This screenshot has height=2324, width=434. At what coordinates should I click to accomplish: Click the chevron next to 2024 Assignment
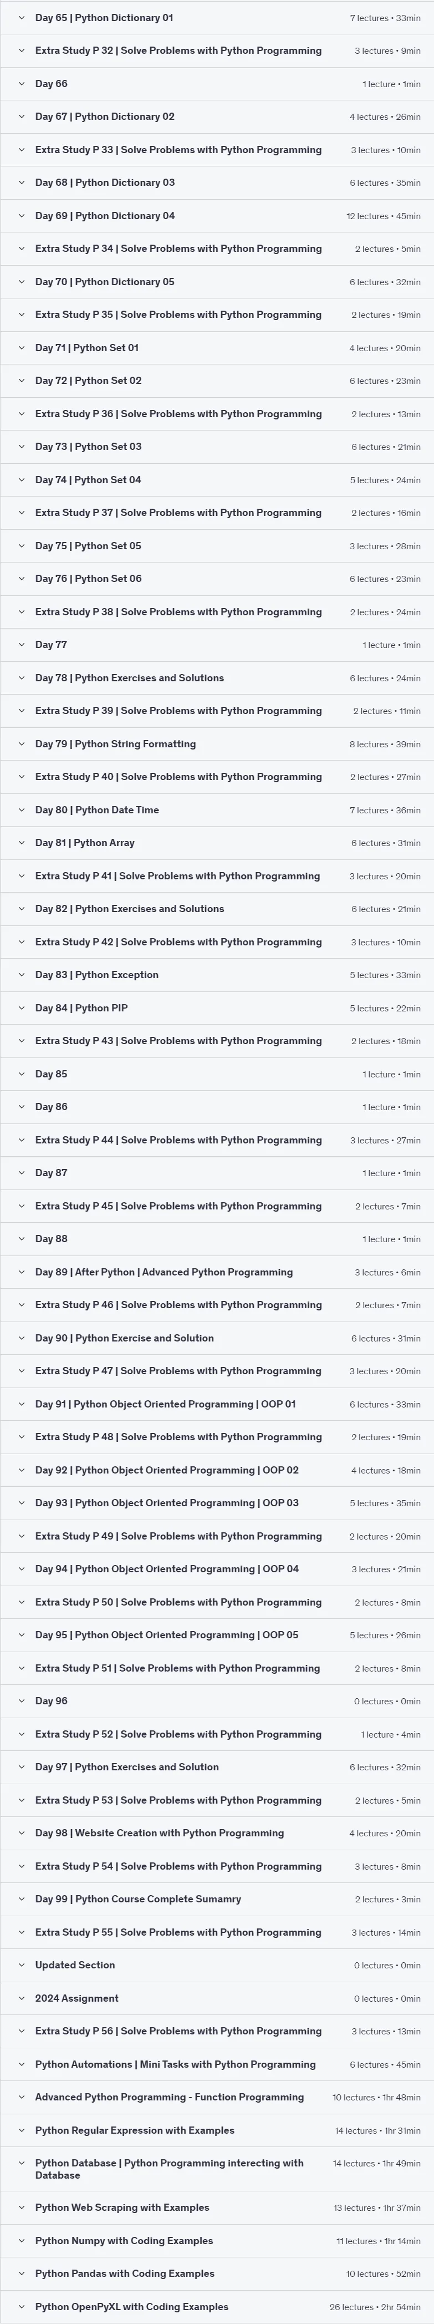(22, 1998)
